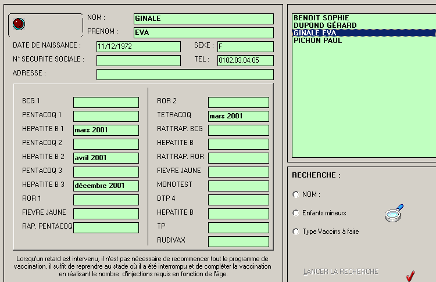Click the RUDIVAX date field
This screenshot has height=282, width=436.
coord(238,241)
